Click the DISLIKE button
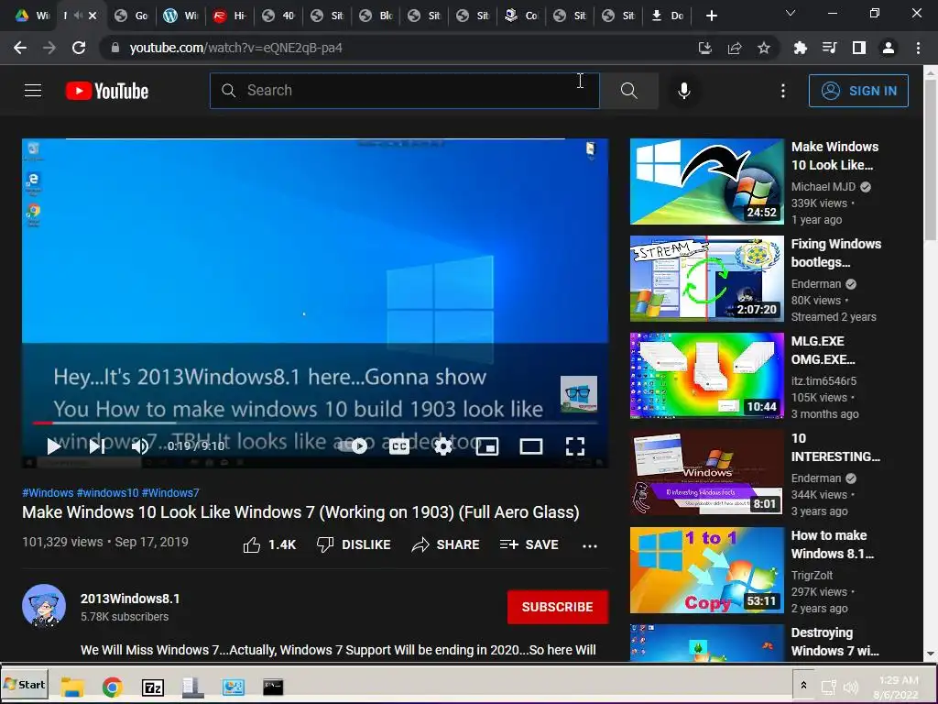 pos(354,544)
